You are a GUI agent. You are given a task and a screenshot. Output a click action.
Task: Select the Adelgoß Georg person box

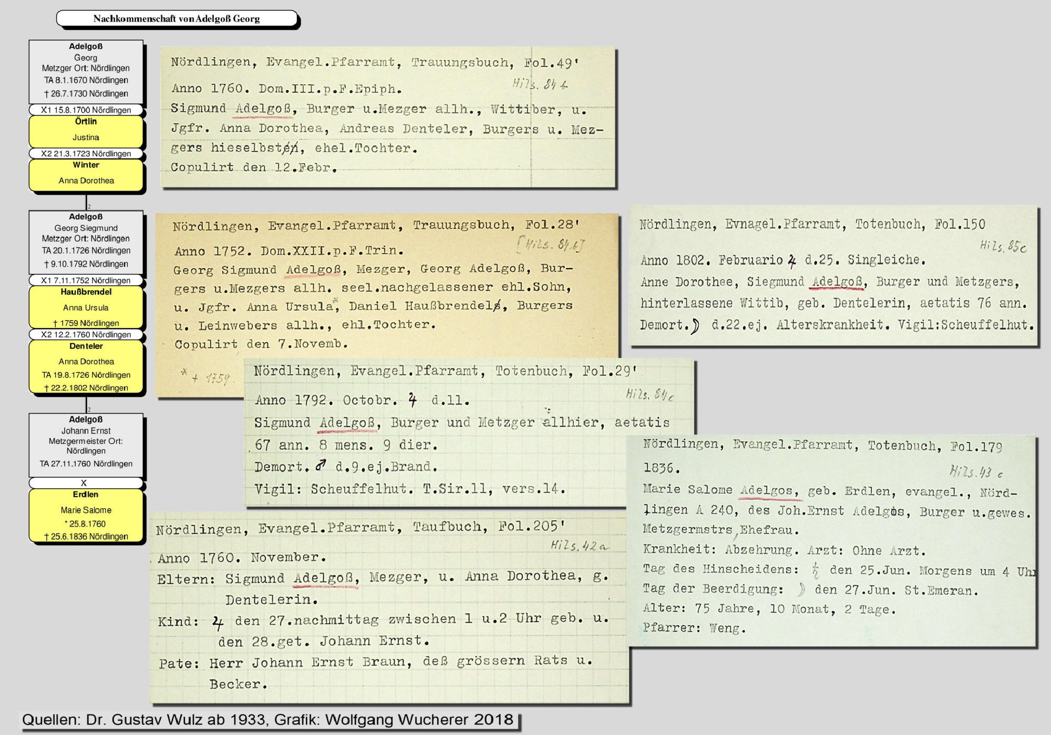coord(86,71)
